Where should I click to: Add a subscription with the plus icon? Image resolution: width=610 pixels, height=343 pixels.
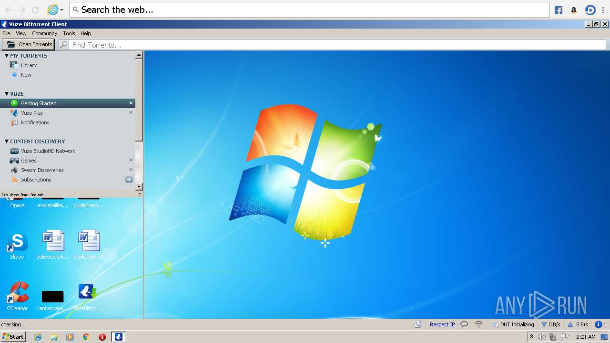pyautogui.click(x=129, y=180)
